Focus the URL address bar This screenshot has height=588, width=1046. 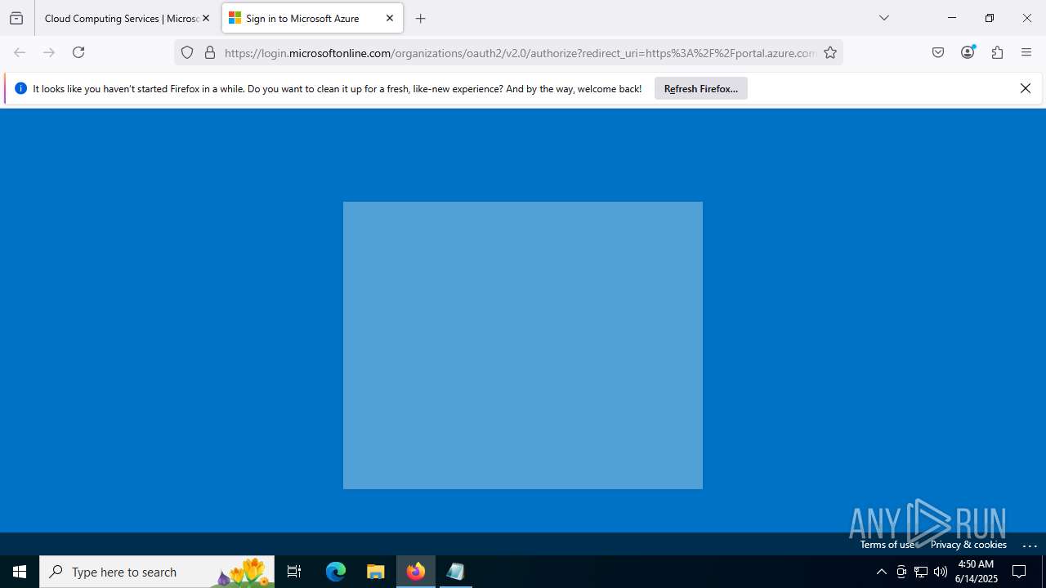click(520, 52)
